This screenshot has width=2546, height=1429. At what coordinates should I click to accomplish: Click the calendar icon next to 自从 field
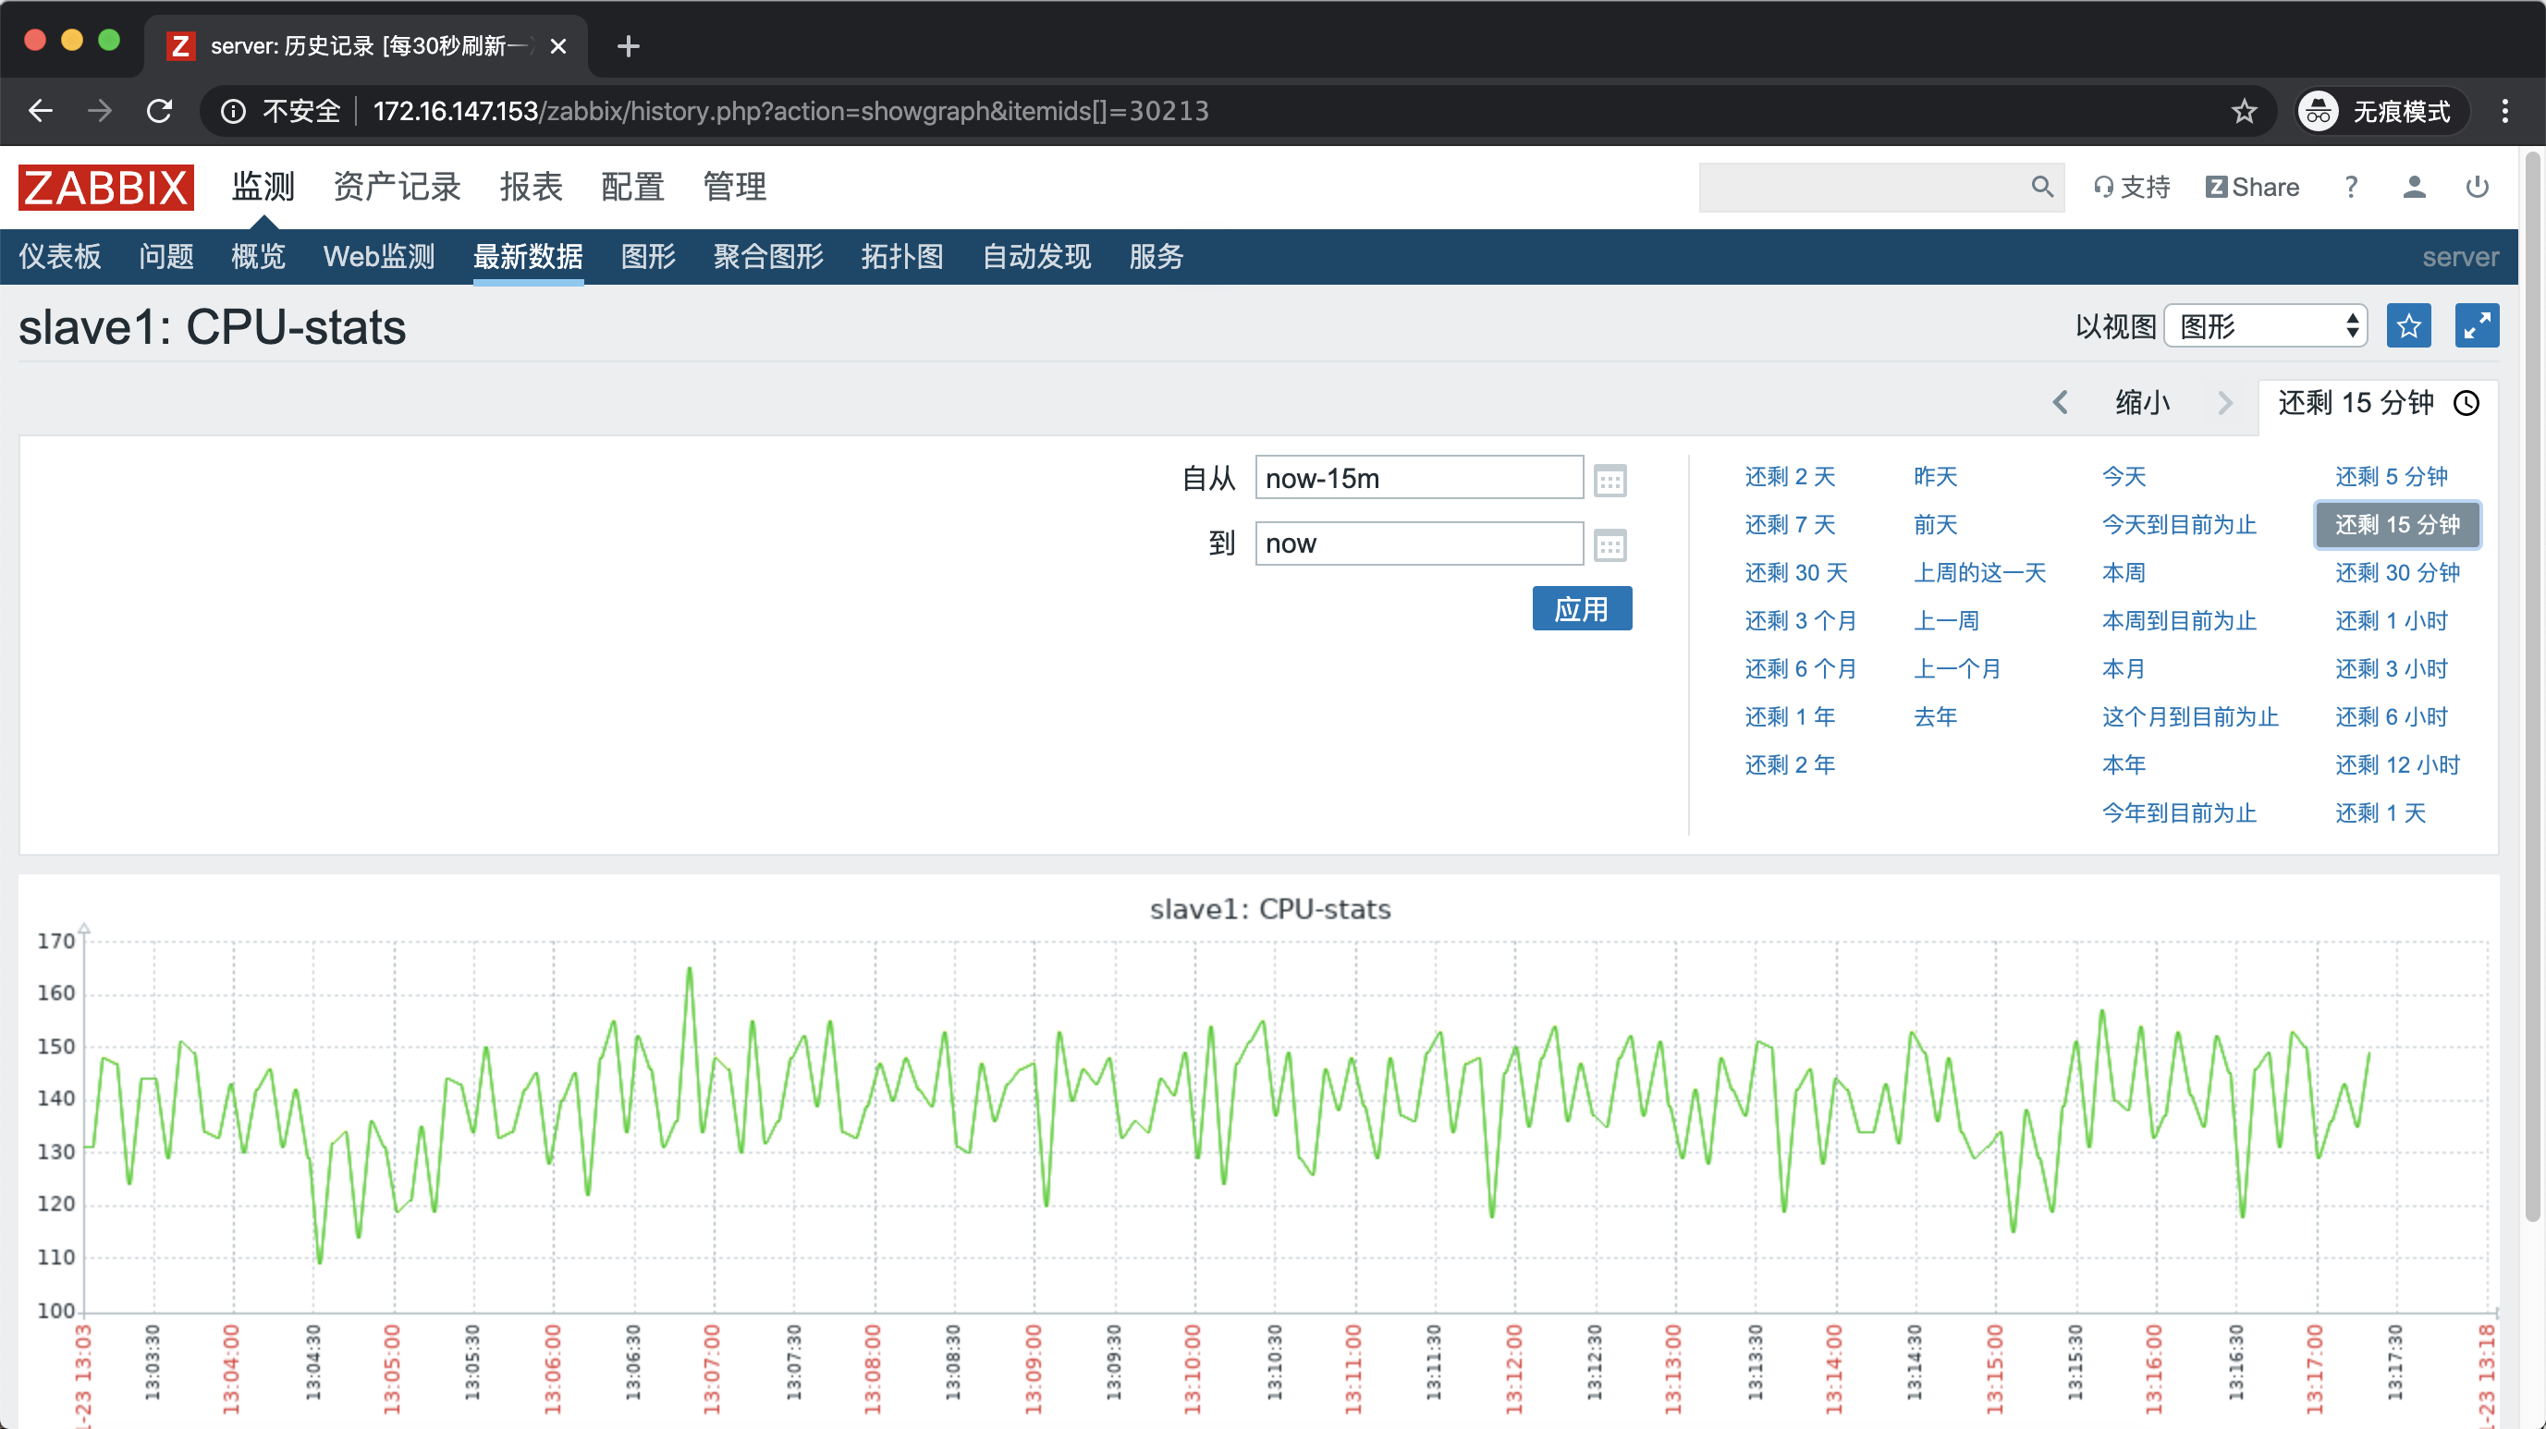pos(1609,481)
